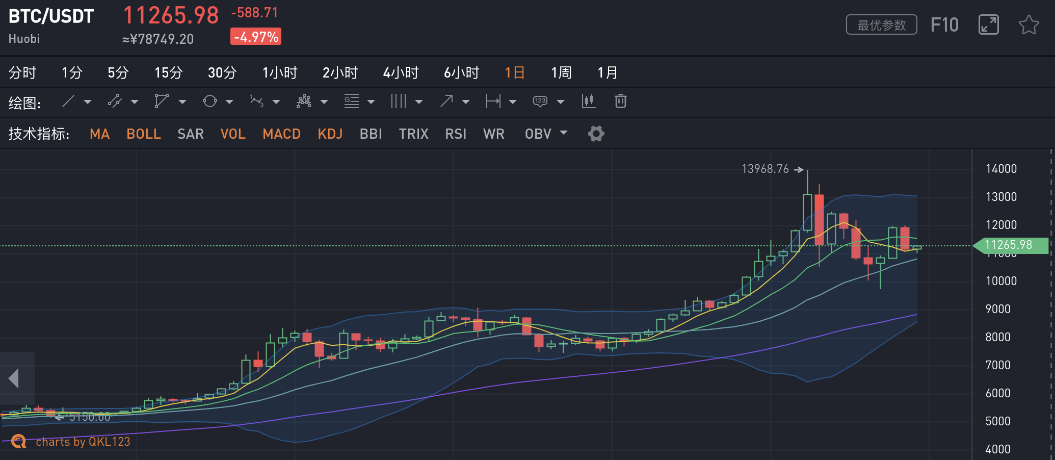Delete drawings with the trash icon
Image resolution: width=1055 pixels, height=460 pixels.
click(x=620, y=101)
